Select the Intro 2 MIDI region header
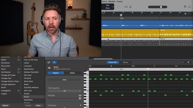The width and height of the screenshot is (193, 108). 176,39
